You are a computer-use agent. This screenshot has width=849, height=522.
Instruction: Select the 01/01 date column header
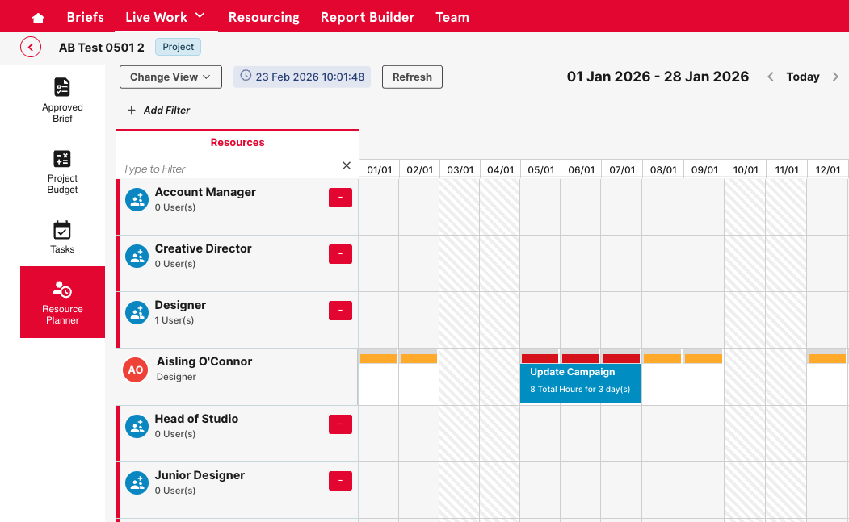point(379,169)
